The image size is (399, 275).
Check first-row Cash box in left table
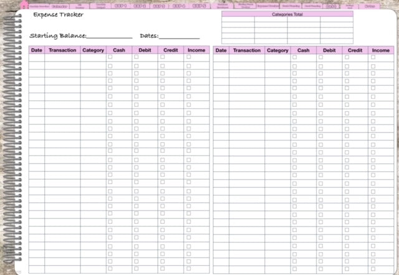[110, 57]
